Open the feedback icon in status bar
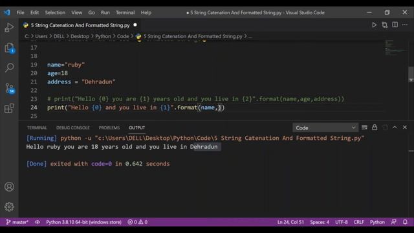 pos(393,222)
